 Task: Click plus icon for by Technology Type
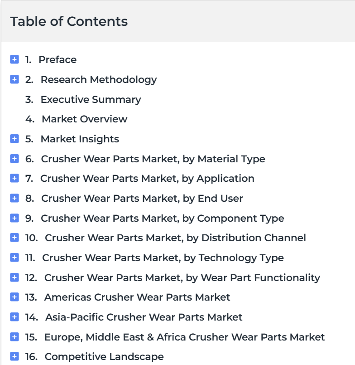tap(14, 258)
